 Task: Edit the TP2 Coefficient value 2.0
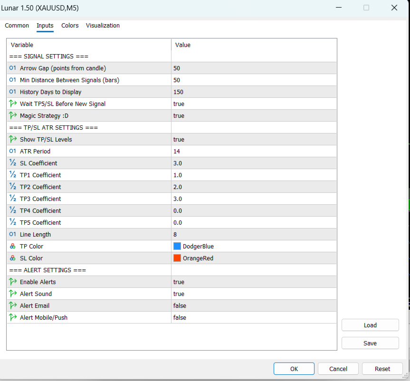pyautogui.click(x=254, y=187)
